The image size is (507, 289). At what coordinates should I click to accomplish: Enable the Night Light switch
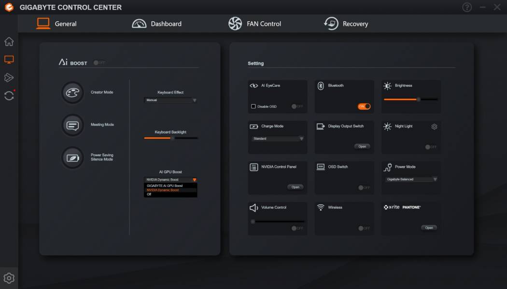click(x=431, y=147)
